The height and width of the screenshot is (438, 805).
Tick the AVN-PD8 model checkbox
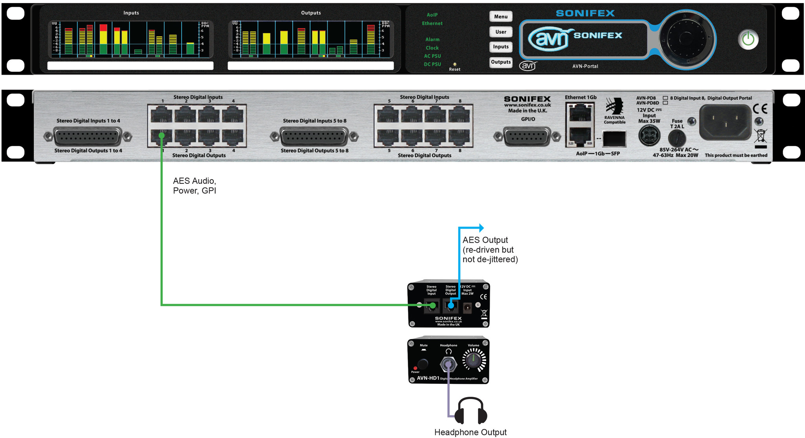click(665, 98)
